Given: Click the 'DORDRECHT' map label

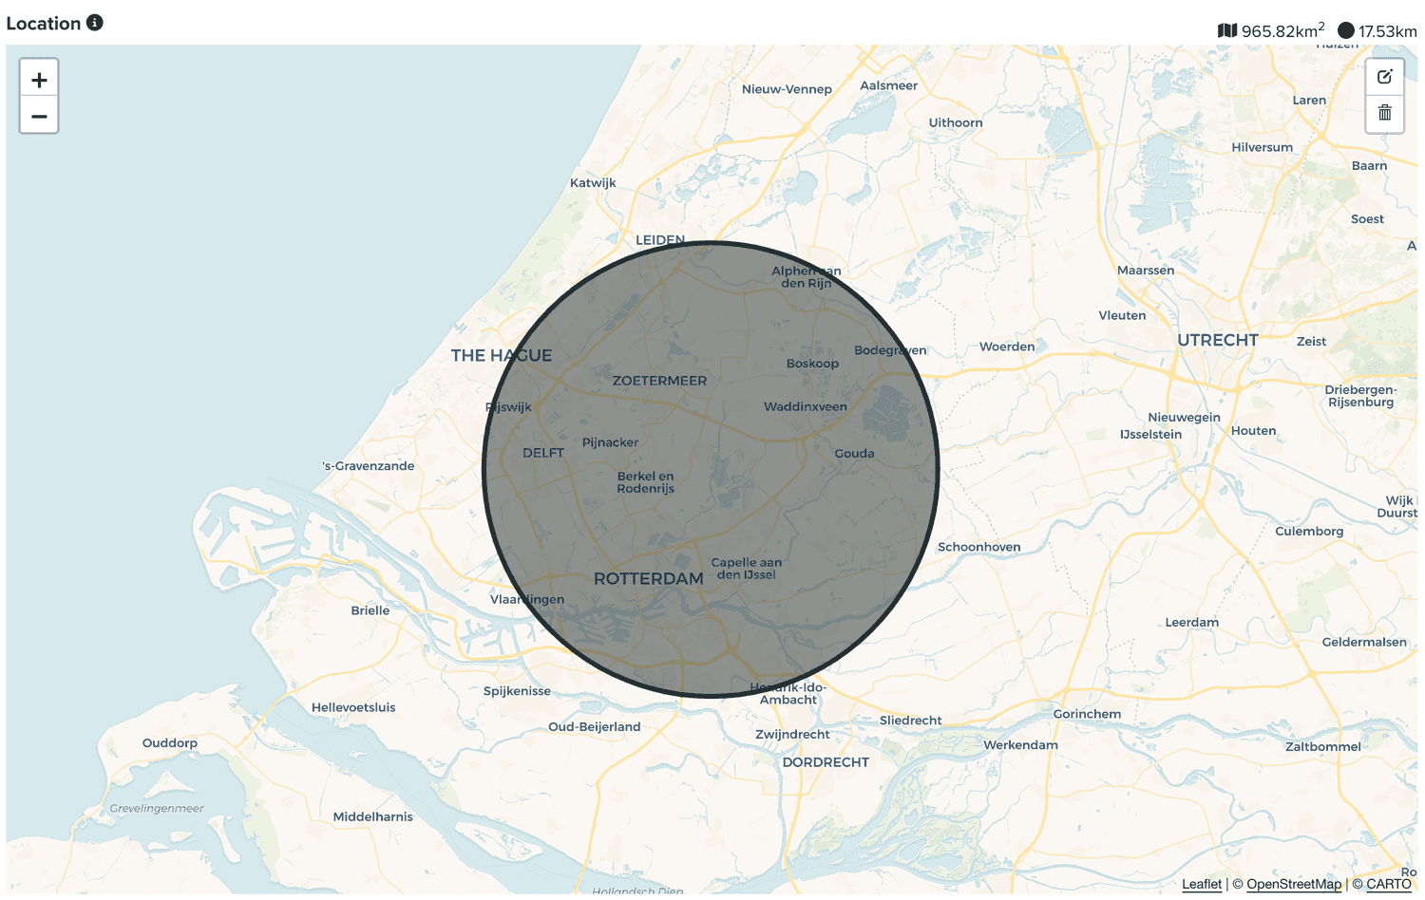Looking at the screenshot, I should [x=826, y=762].
